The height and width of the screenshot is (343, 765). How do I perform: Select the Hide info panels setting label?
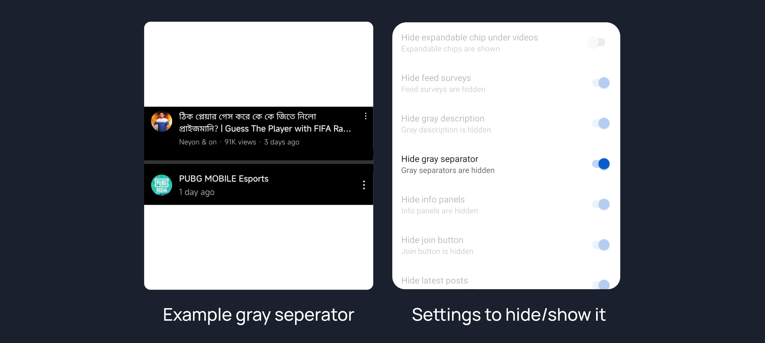pyautogui.click(x=433, y=200)
